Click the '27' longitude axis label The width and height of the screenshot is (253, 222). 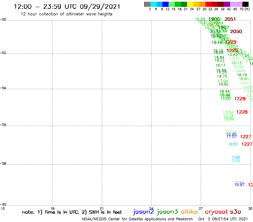tap(201, 208)
